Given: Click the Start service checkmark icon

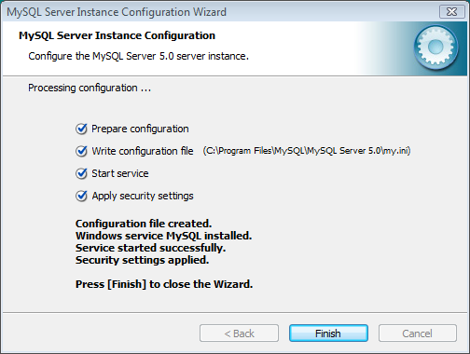Looking at the screenshot, I should tap(81, 173).
